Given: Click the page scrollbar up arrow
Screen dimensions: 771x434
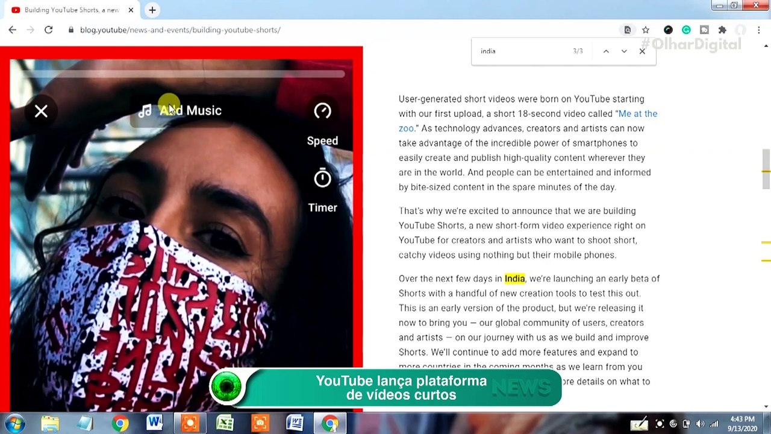Looking at the screenshot, I should click(766, 46).
